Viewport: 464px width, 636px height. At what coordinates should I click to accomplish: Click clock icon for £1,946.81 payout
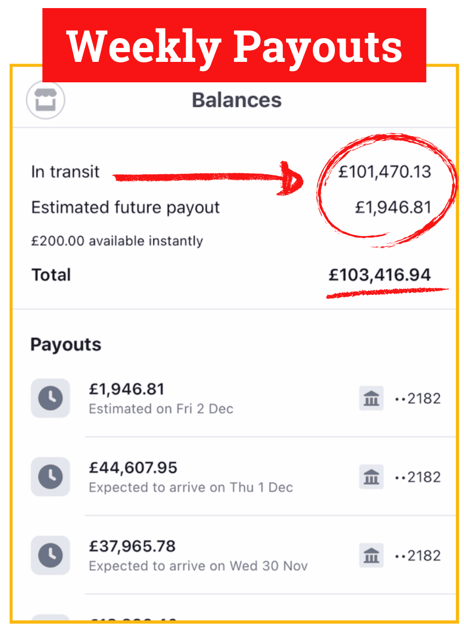point(51,398)
